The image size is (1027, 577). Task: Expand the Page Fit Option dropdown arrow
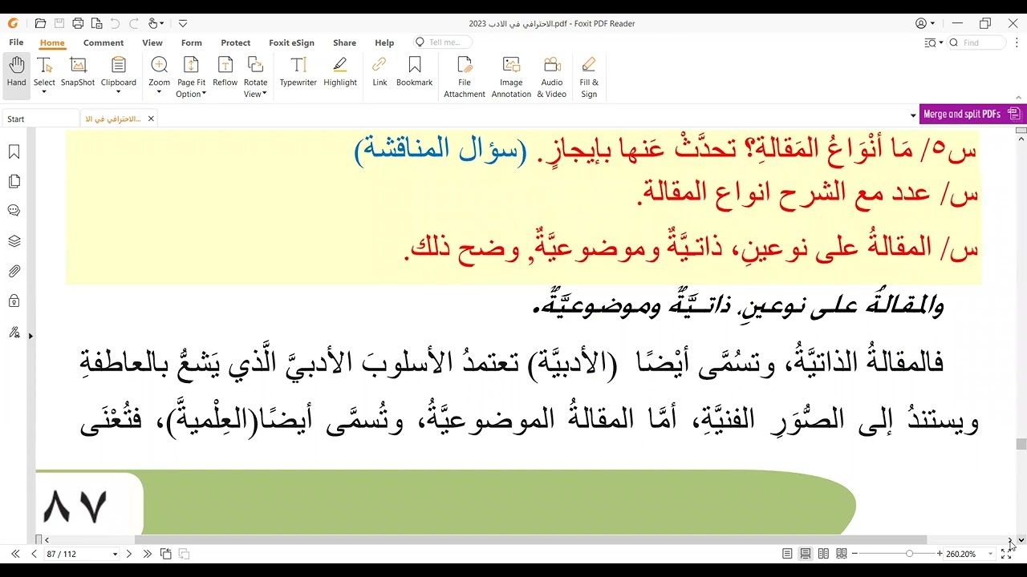204,95
